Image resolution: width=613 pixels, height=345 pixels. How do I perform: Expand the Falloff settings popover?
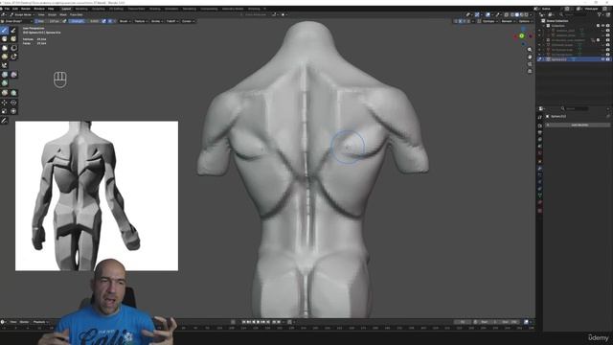[x=172, y=21]
